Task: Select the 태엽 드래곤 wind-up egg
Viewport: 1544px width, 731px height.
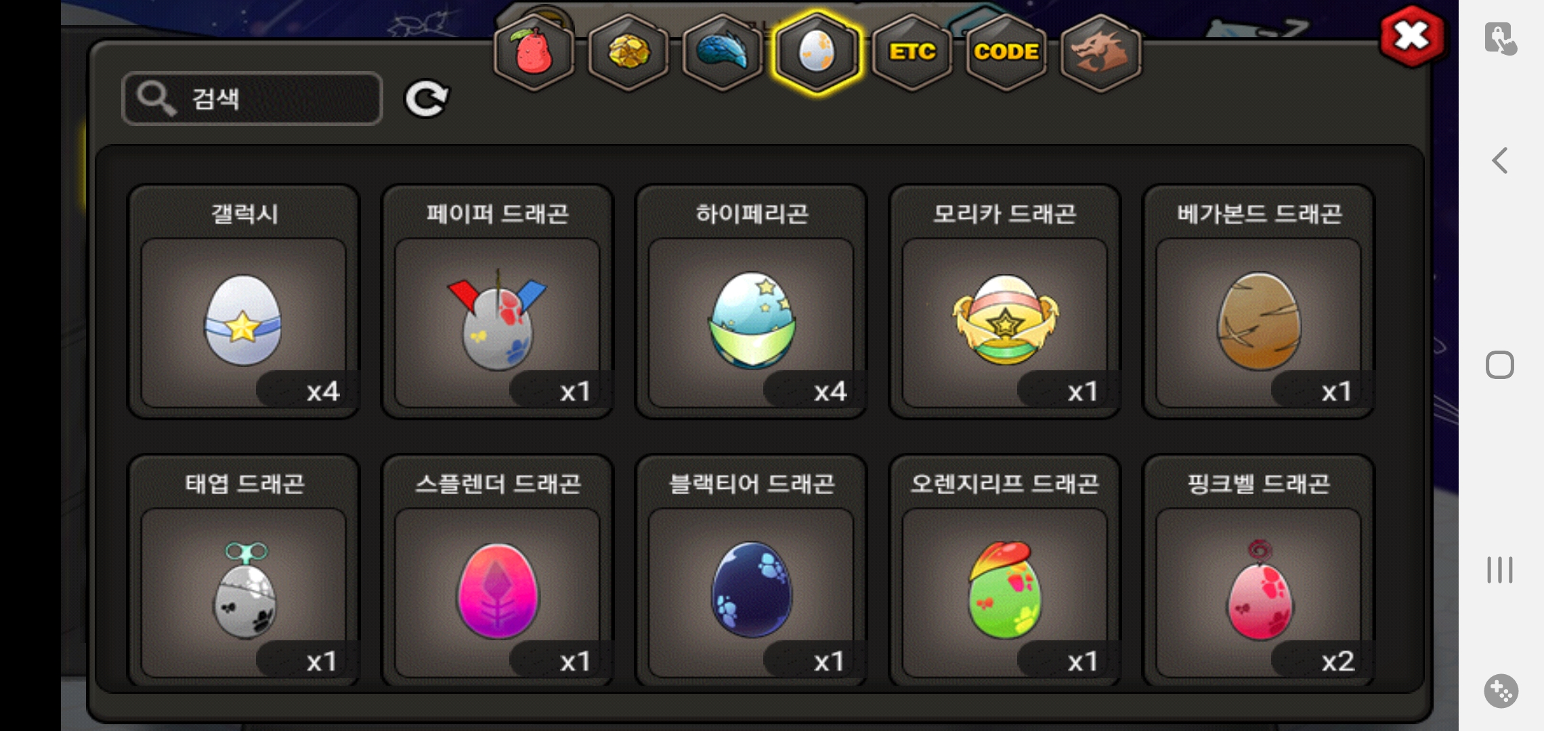Action: (244, 571)
